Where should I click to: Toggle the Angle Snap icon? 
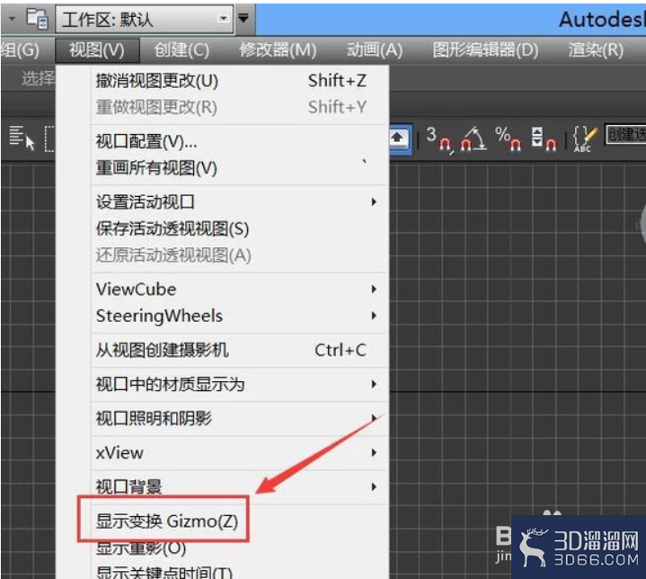pyautogui.click(x=473, y=139)
